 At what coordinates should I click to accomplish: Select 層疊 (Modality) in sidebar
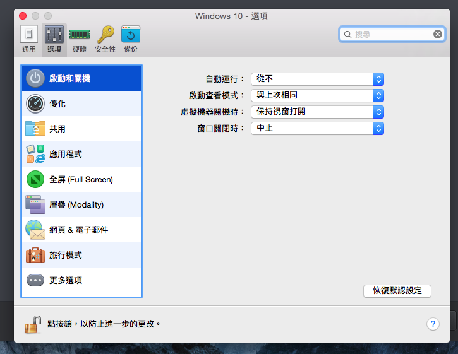pyautogui.click(x=81, y=204)
